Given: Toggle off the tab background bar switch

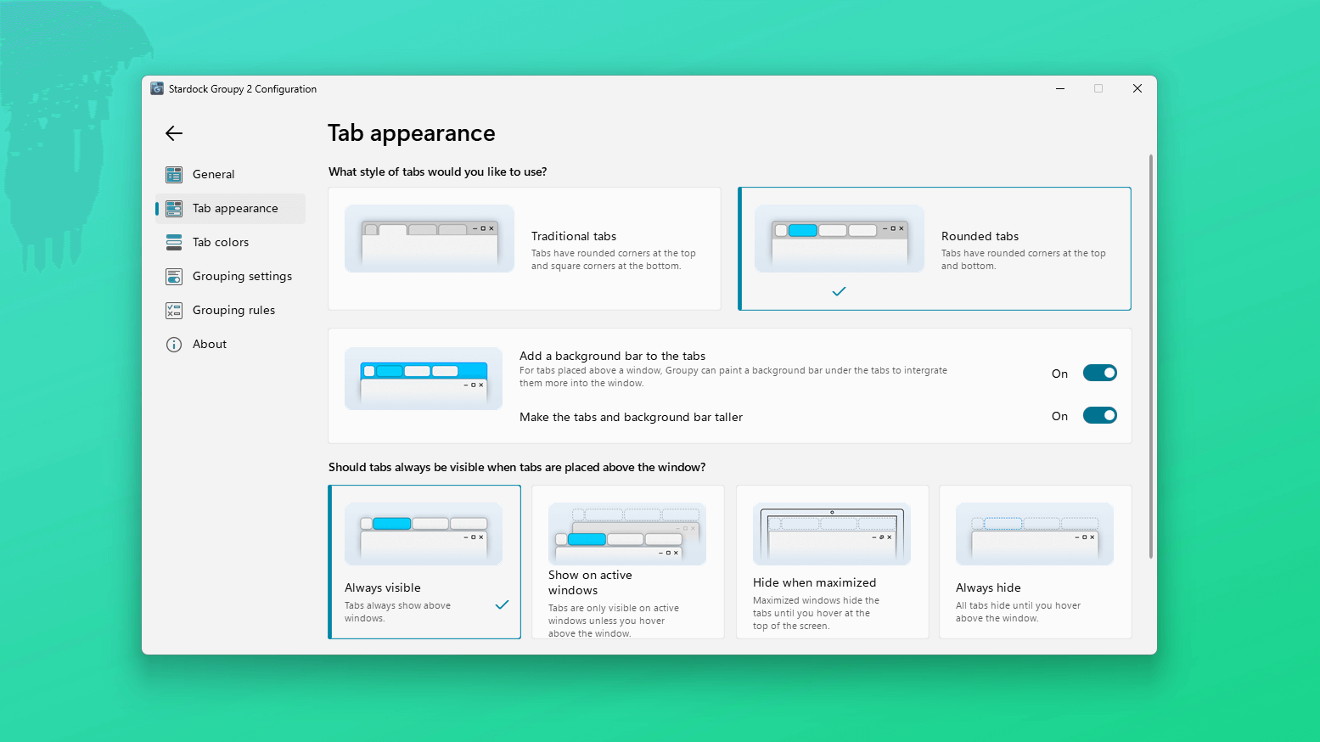Looking at the screenshot, I should tap(1100, 373).
